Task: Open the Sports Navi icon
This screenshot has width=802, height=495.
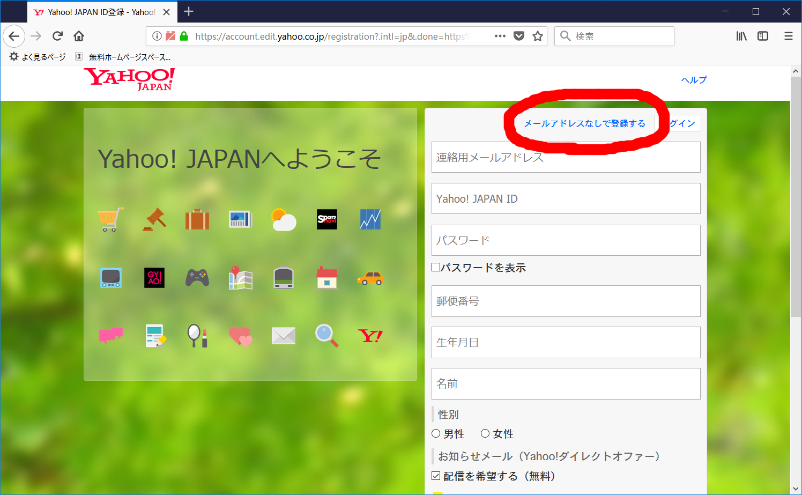Action: [x=327, y=219]
